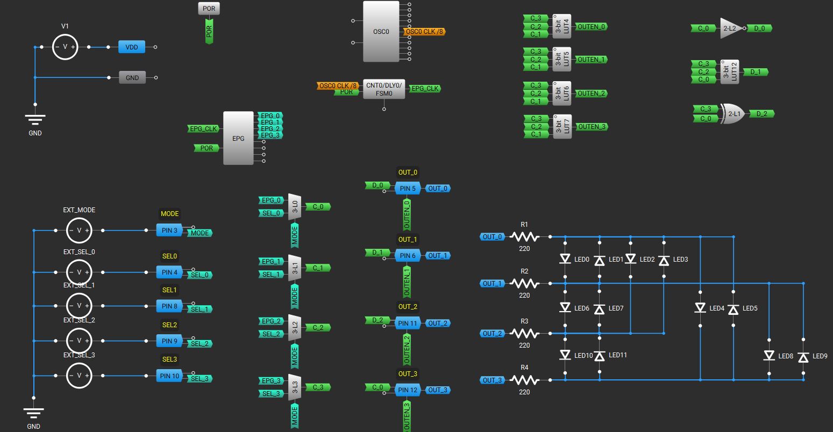The image size is (833, 432).
Task: Select the LED10 diode
Action: click(565, 355)
